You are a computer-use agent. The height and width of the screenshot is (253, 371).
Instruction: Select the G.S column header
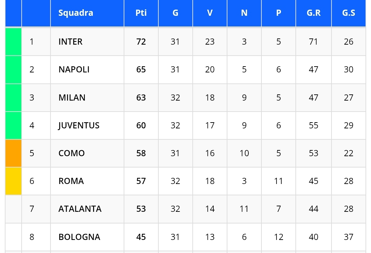pos(348,13)
